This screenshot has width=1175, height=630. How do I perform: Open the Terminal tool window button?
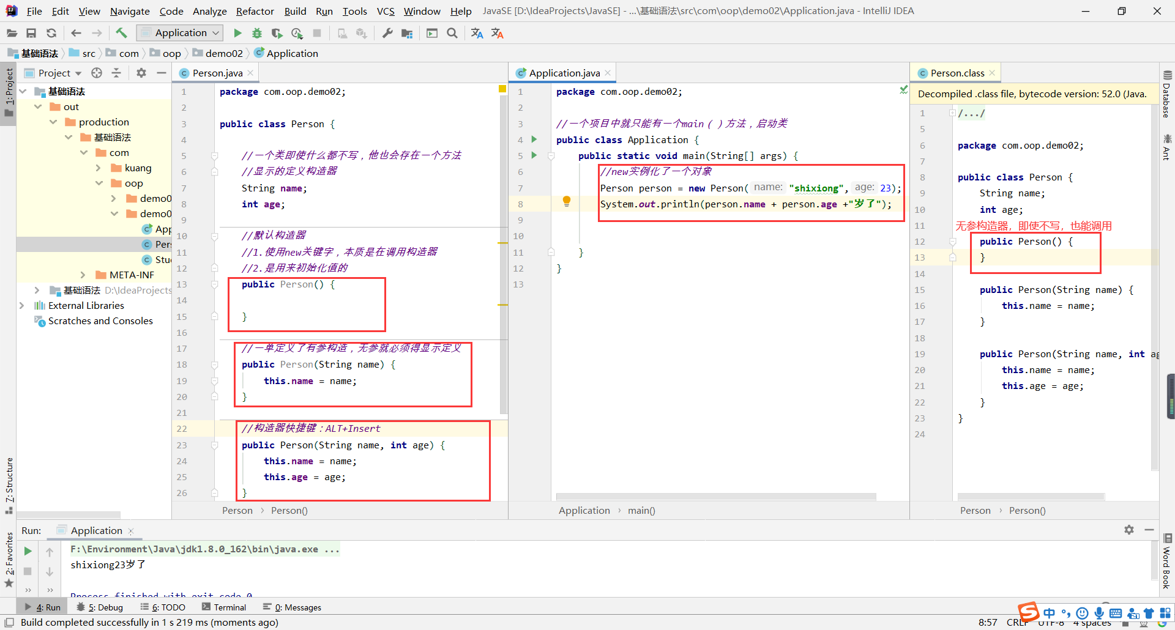point(223,607)
